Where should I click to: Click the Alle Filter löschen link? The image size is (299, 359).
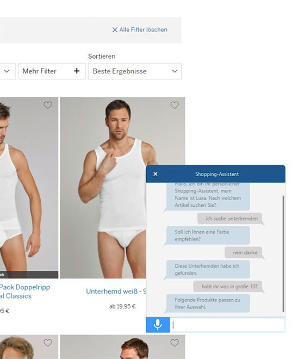point(140,30)
